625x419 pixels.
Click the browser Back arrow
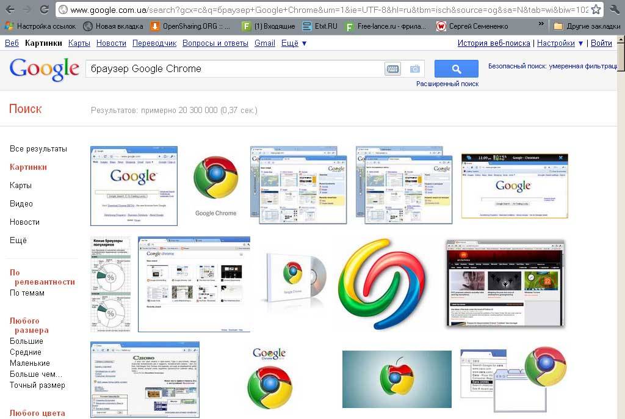point(10,9)
